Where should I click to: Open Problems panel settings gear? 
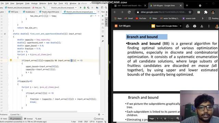pos(99,114)
